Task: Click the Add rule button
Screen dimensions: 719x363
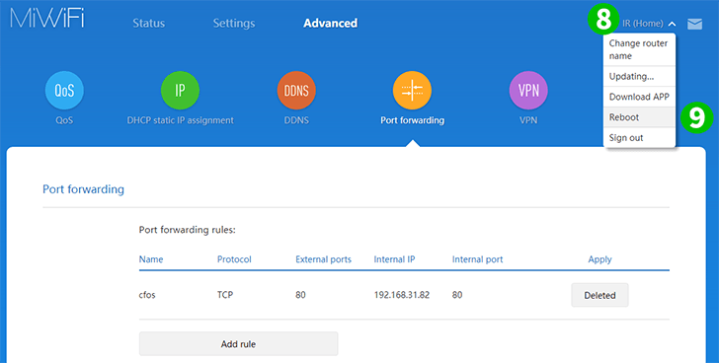Action: pos(238,344)
